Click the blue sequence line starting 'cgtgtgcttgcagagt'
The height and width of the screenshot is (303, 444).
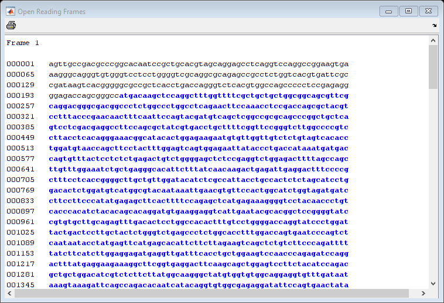point(199,222)
